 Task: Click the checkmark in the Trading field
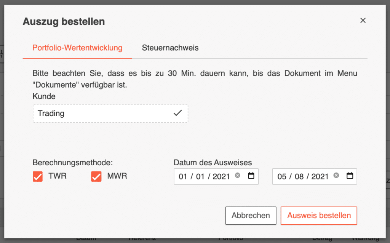pos(177,113)
